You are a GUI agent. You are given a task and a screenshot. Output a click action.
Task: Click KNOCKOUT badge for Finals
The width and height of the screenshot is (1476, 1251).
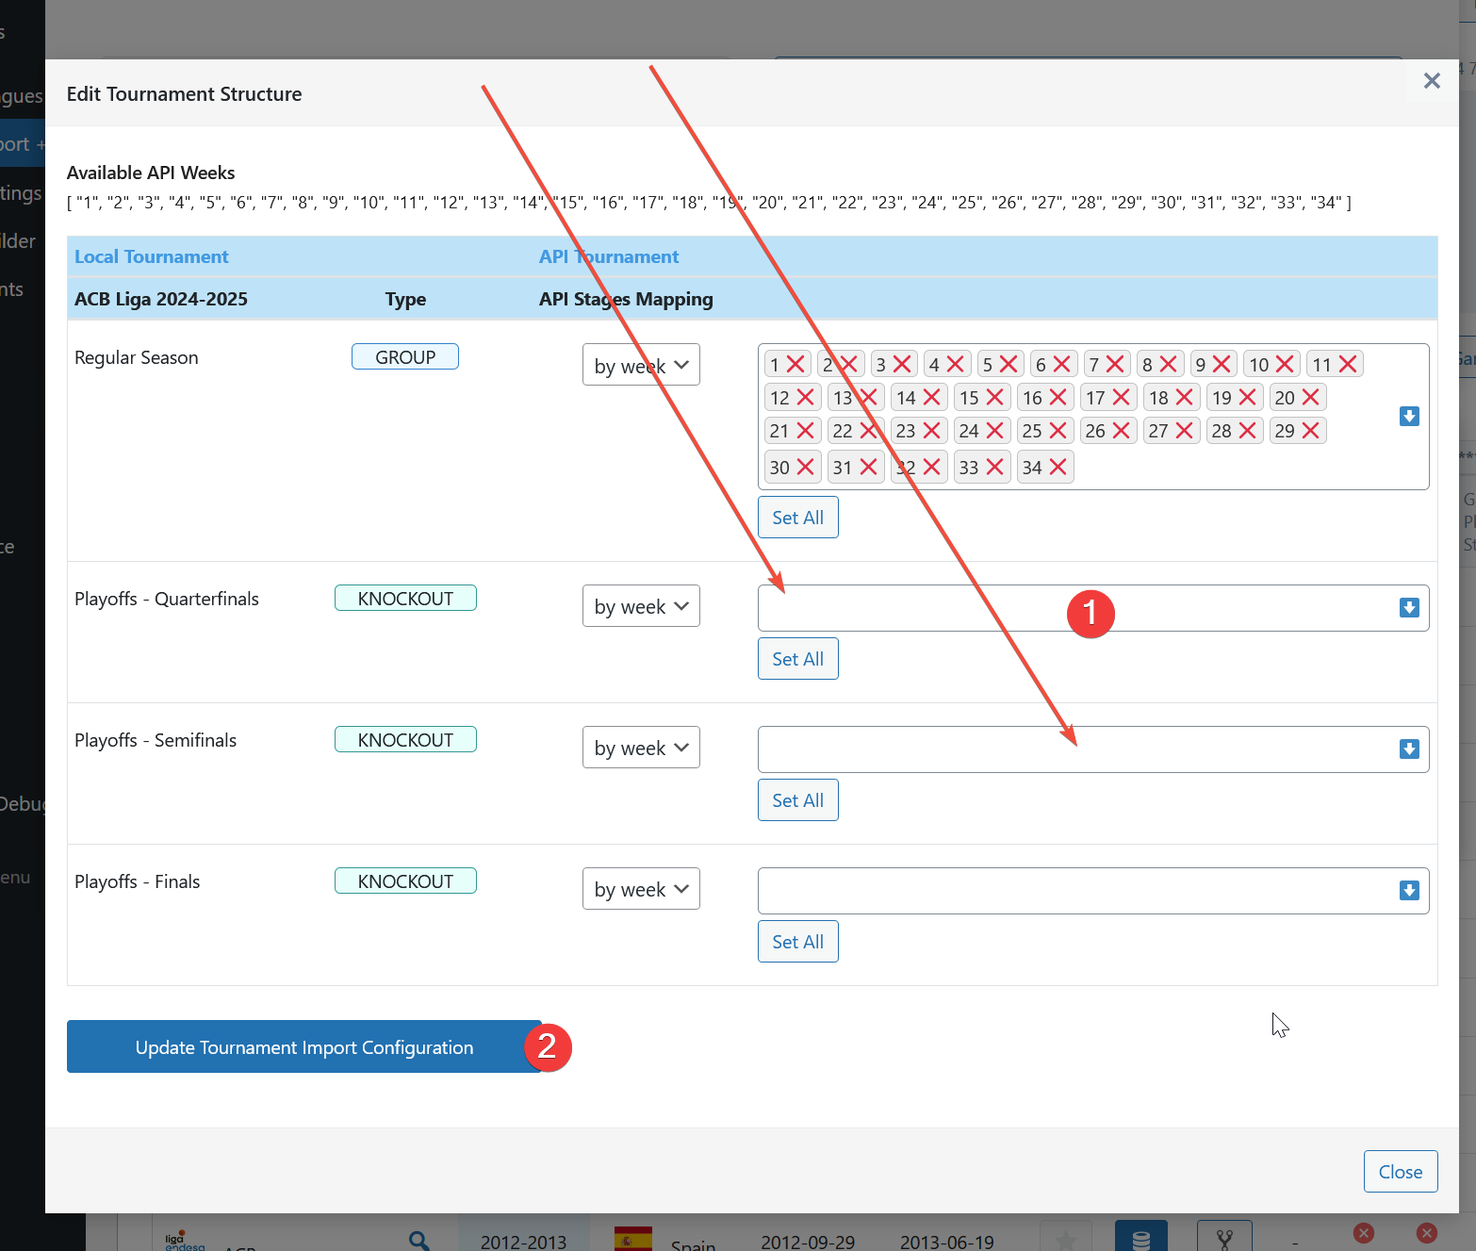tap(405, 881)
